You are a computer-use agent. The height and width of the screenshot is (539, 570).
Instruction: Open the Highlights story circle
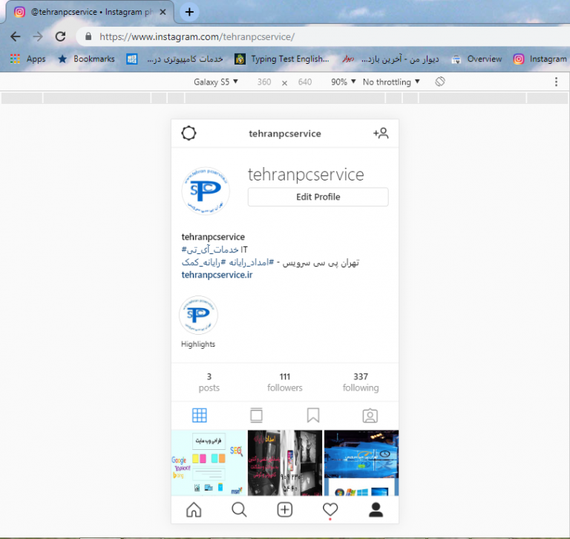point(198,316)
